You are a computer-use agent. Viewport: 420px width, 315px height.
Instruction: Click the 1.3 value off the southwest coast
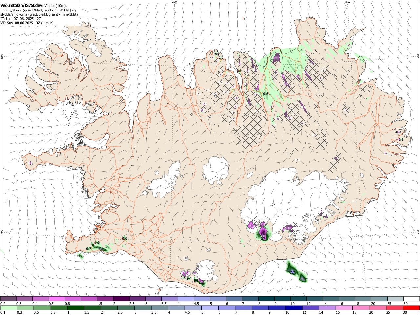point(81,256)
